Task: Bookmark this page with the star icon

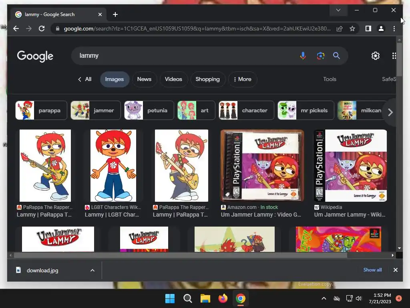Action: click(352, 28)
